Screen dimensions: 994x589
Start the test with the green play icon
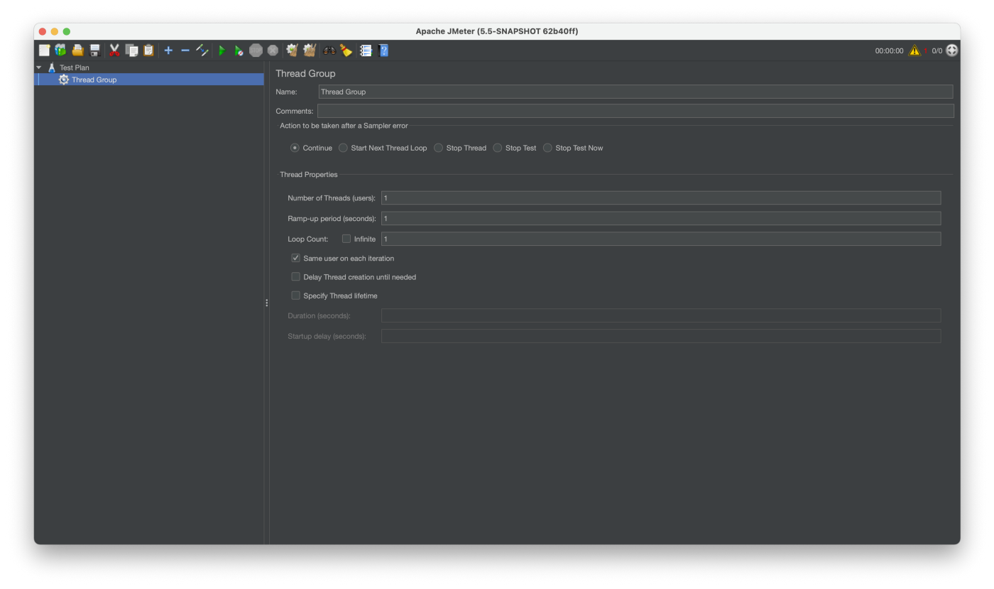click(x=222, y=50)
